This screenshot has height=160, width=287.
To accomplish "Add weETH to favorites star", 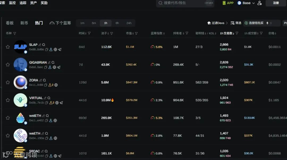I will click(x=8, y=136).
